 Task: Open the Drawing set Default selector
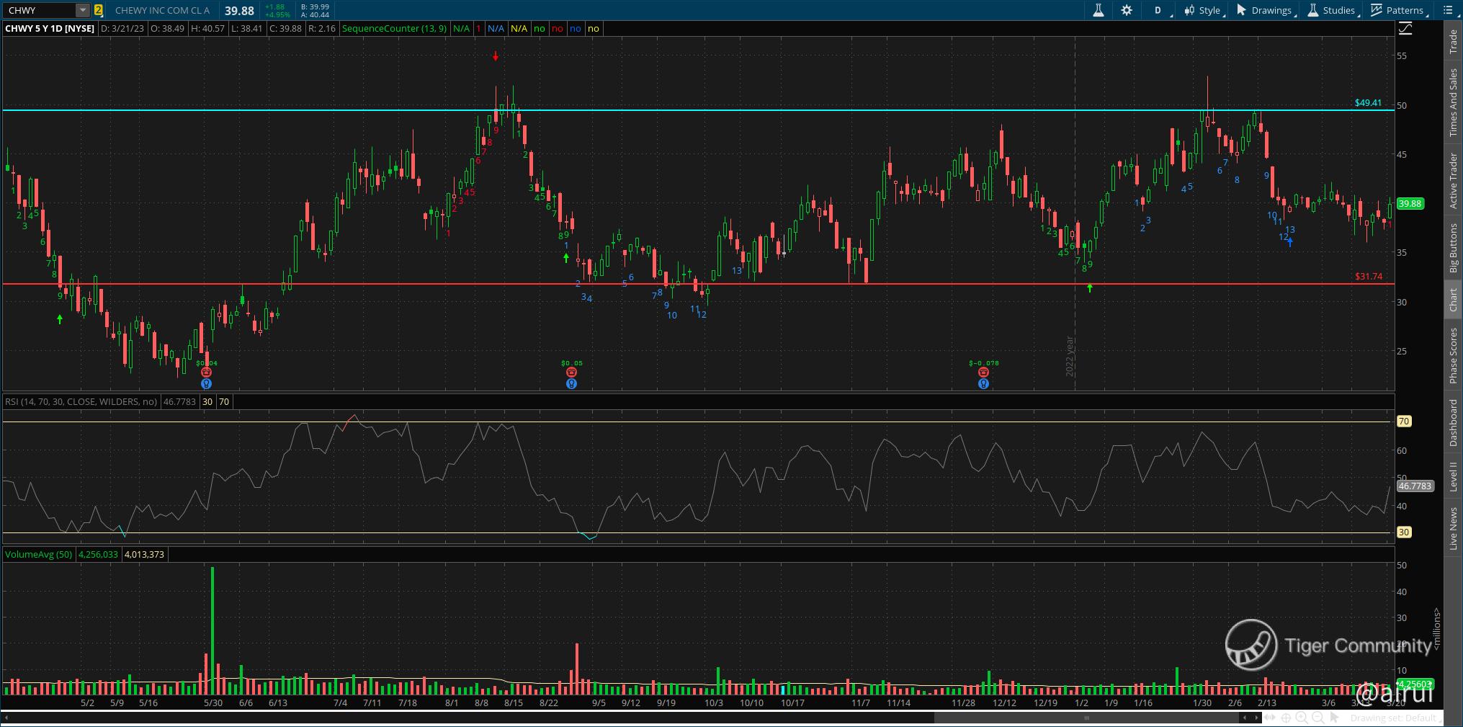(x=1393, y=718)
